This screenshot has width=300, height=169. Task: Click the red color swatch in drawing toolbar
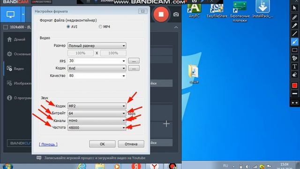point(294,85)
